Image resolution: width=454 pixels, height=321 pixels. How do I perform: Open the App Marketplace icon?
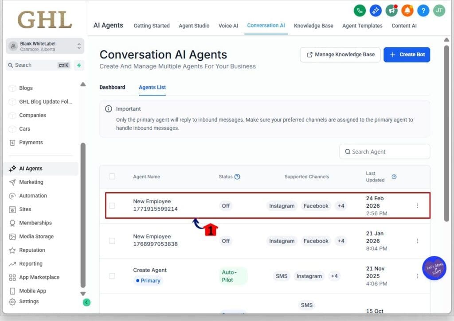(x=39, y=277)
